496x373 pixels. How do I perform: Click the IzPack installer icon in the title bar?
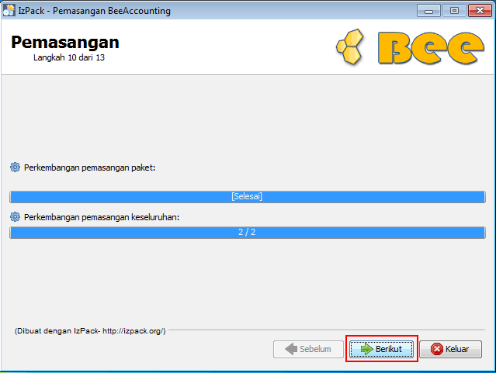[x=9, y=10]
